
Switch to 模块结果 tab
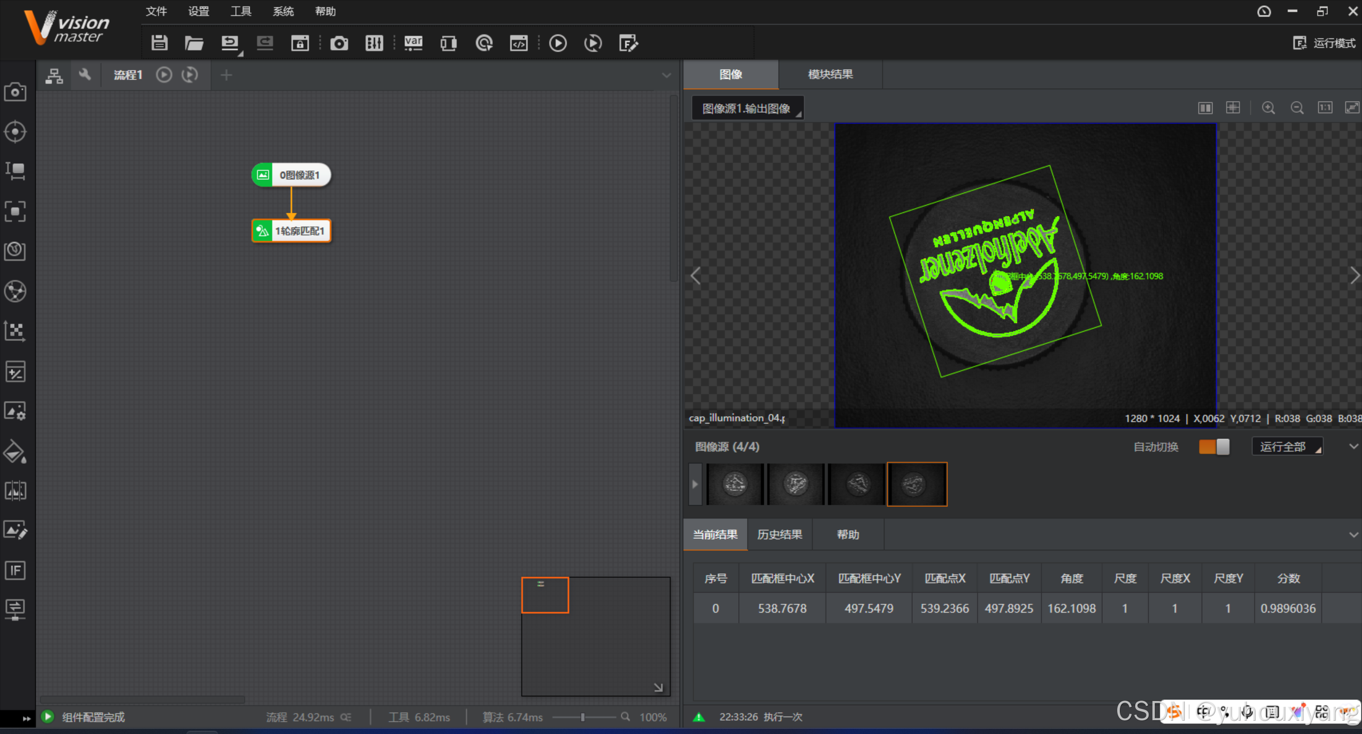(830, 74)
